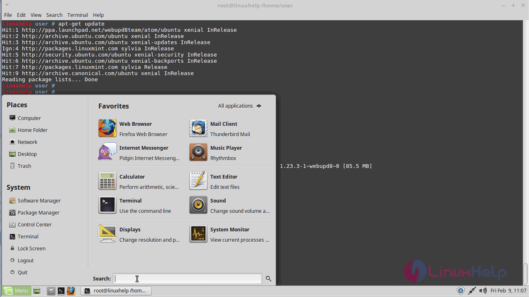Open Terminal from System list
Viewport: 529px width, 297px height.
point(24,236)
